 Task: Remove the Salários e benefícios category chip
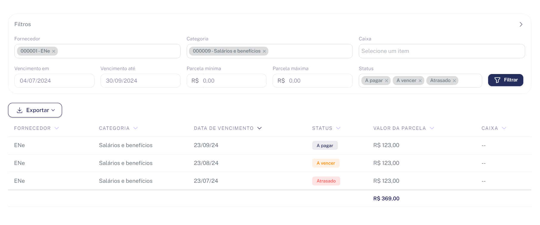click(x=264, y=51)
